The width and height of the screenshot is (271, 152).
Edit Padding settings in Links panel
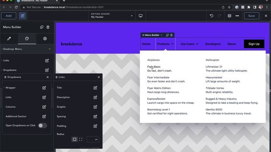(95, 126)
